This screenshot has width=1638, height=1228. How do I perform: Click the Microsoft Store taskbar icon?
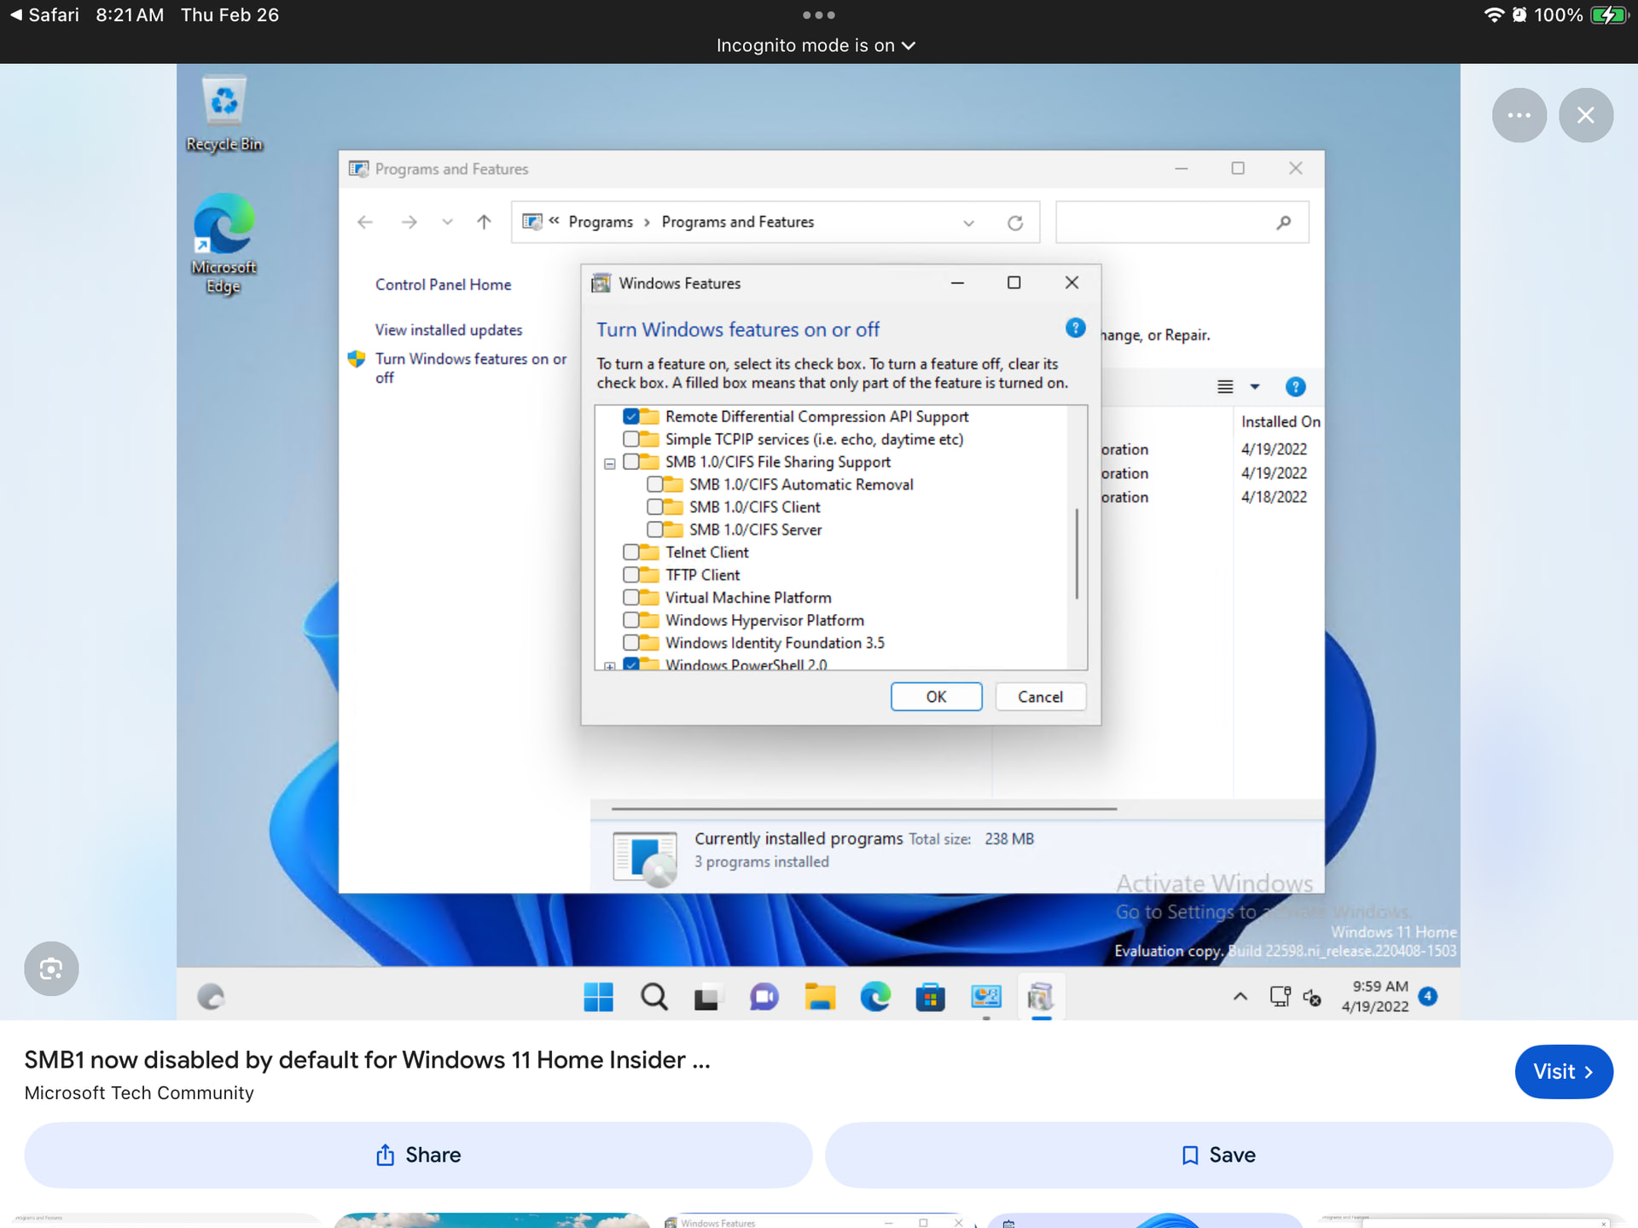coord(930,996)
